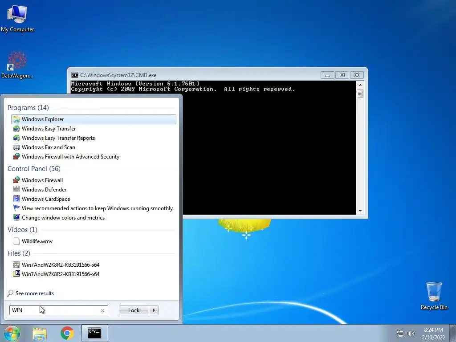This screenshot has height=342, width=456.
Task: Open the Files (2) results group
Action: [x=19, y=253]
